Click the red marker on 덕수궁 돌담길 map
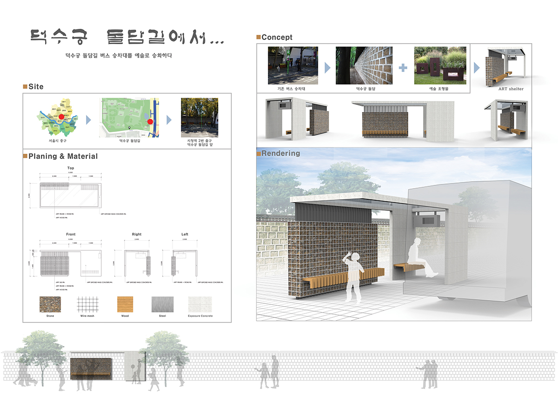The height and width of the screenshot is (394, 558). point(150,122)
